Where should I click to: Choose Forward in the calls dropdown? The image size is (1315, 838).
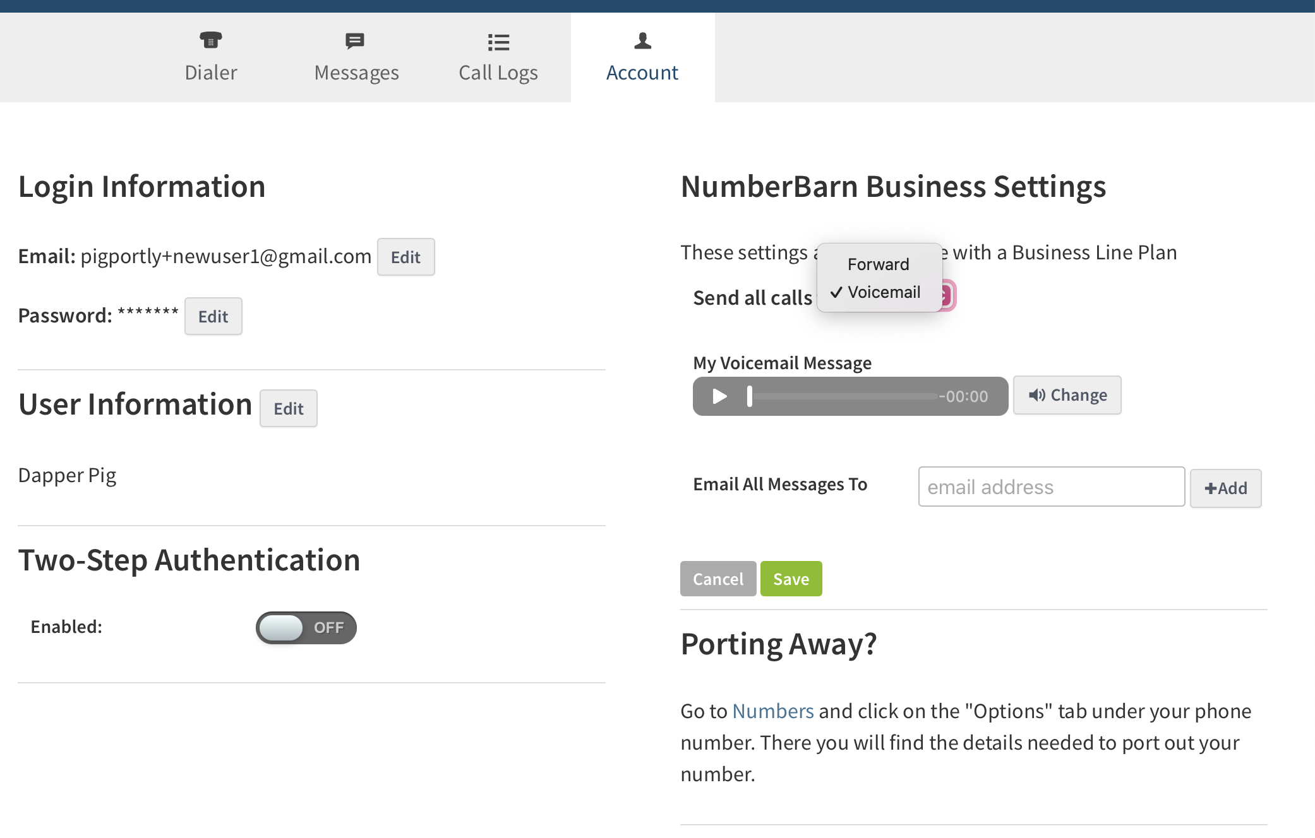pos(878,264)
